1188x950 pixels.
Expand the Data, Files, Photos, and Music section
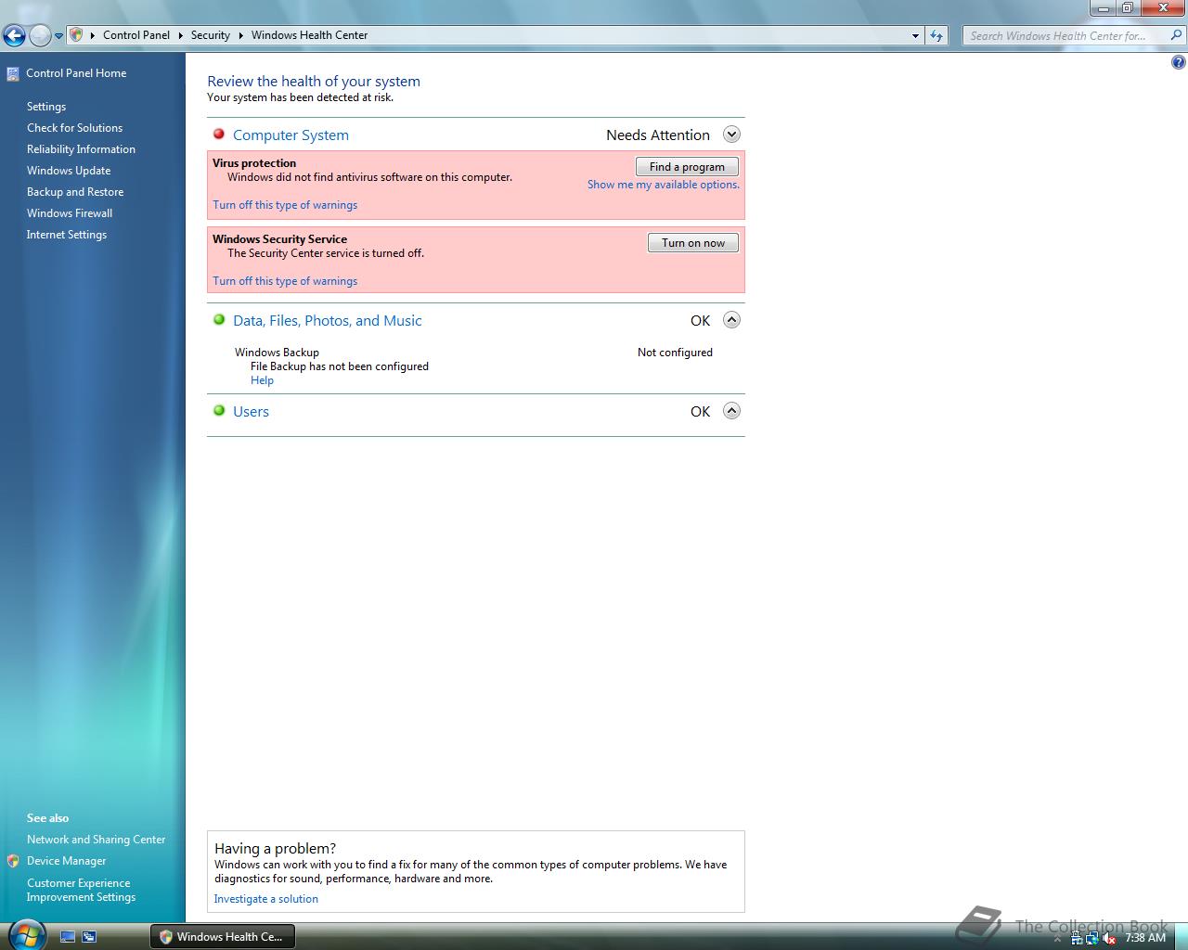tap(731, 320)
